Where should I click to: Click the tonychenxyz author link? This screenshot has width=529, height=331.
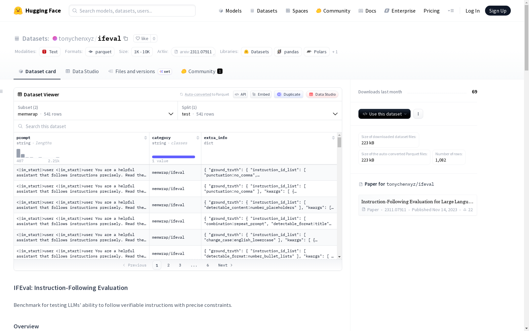coord(76,38)
